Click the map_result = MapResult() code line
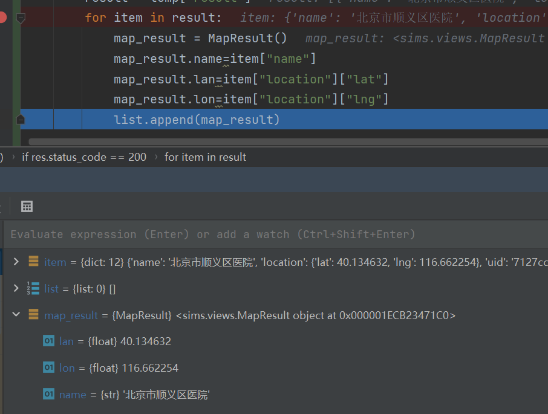 click(200, 38)
